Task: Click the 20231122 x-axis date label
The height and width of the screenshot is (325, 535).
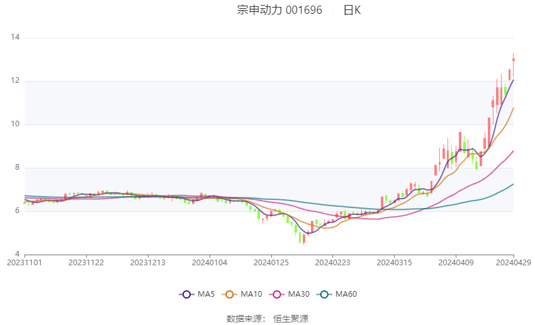Action: pos(86,263)
